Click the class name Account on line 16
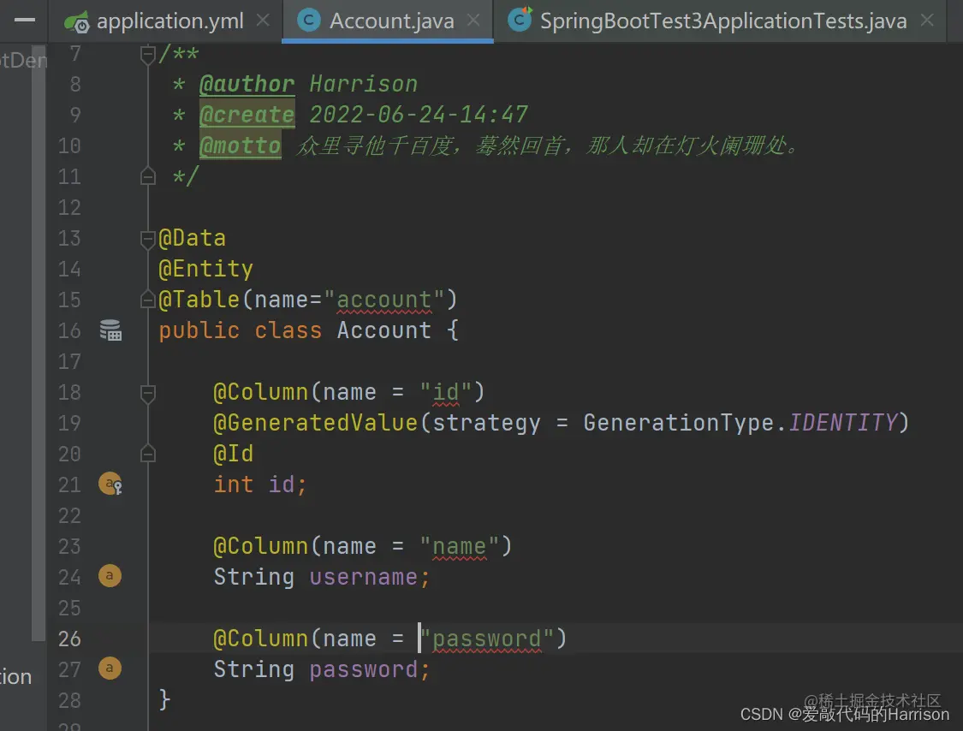Screen dimensions: 963x731 coord(383,330)
